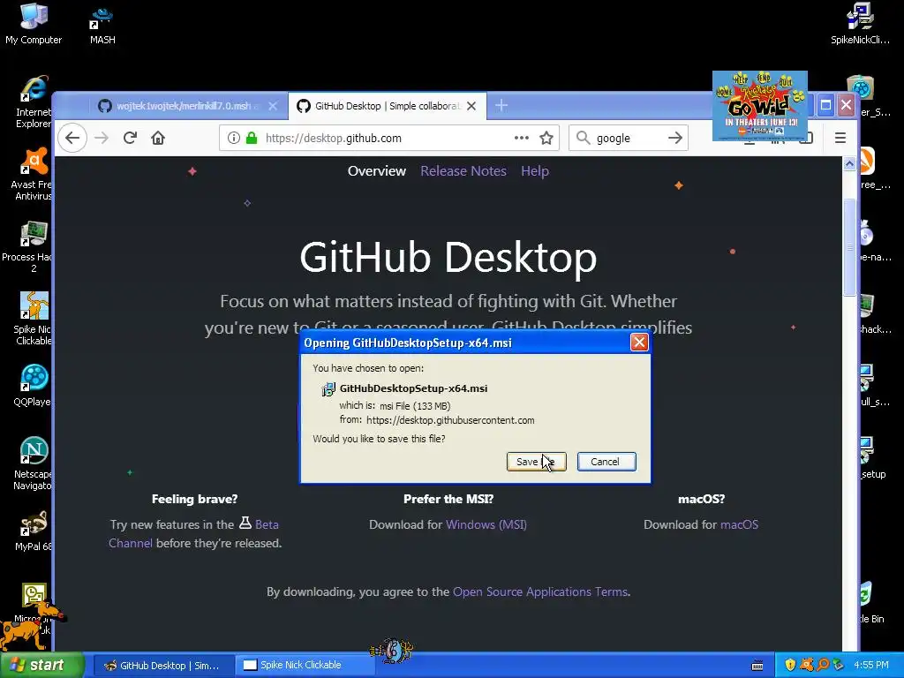This screenshot has height=678, width=904.
Task: Select Spike Nick Clickable taskbar button
Action: (305, 666)
